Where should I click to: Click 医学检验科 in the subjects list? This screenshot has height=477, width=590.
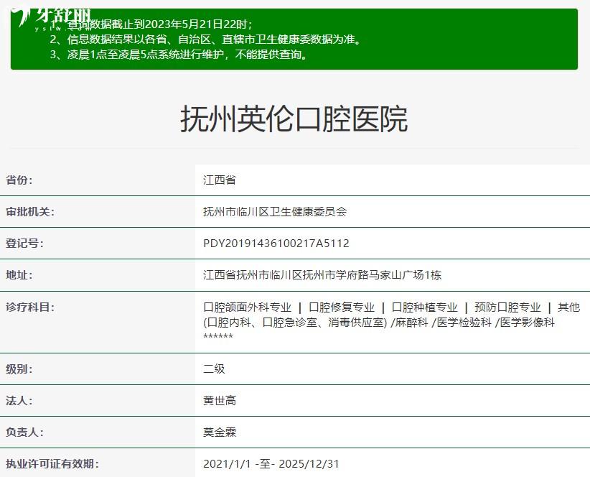[464, 323]
